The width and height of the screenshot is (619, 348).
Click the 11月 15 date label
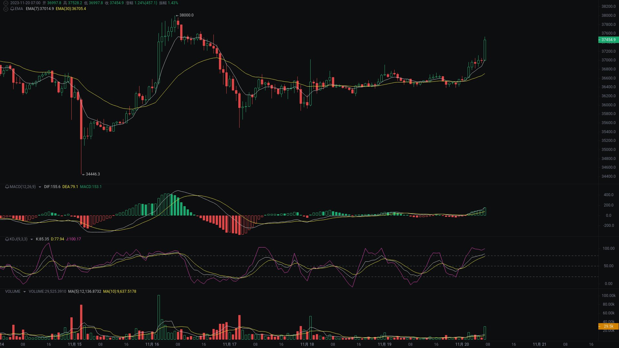[75, 344]
